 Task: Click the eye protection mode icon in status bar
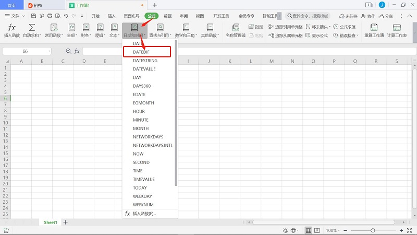click(x=285, y=230)
